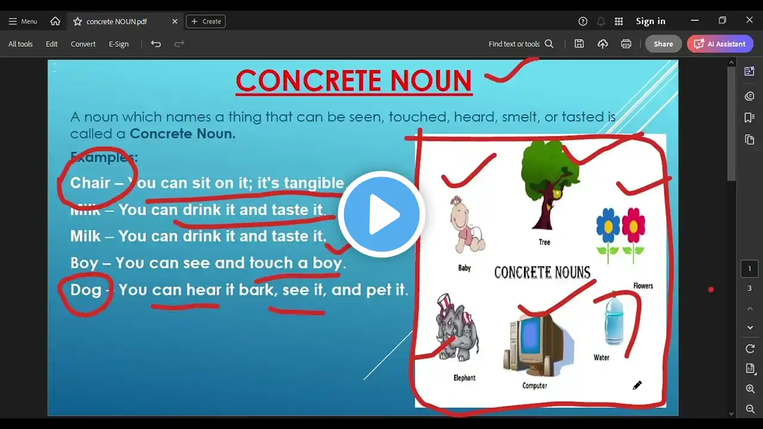Close the concrete NOUN.pdf tab
763x429 pixels.
pyautogui.click(x=175, y=21)
